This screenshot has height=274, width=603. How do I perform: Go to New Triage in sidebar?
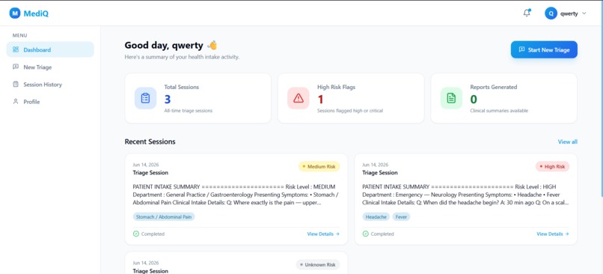click(50, 67)
